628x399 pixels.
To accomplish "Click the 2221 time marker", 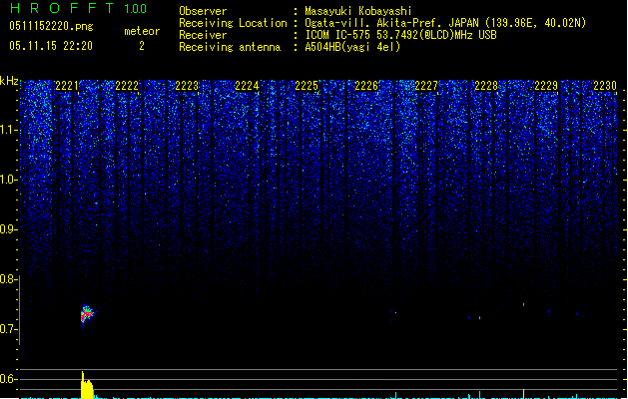I will [67, 86].
